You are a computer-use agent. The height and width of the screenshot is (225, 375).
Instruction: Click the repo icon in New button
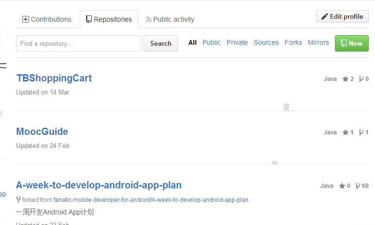tap(344, 43)
